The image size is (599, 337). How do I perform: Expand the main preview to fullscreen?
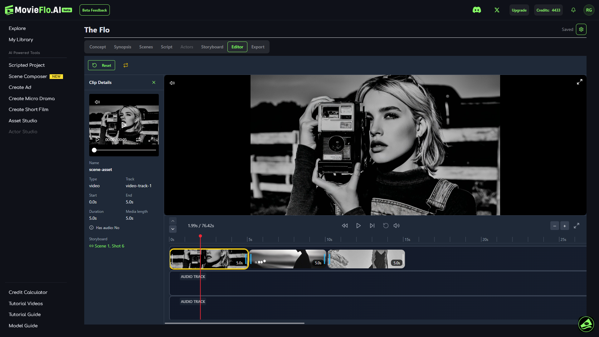(x=579, y=82)
